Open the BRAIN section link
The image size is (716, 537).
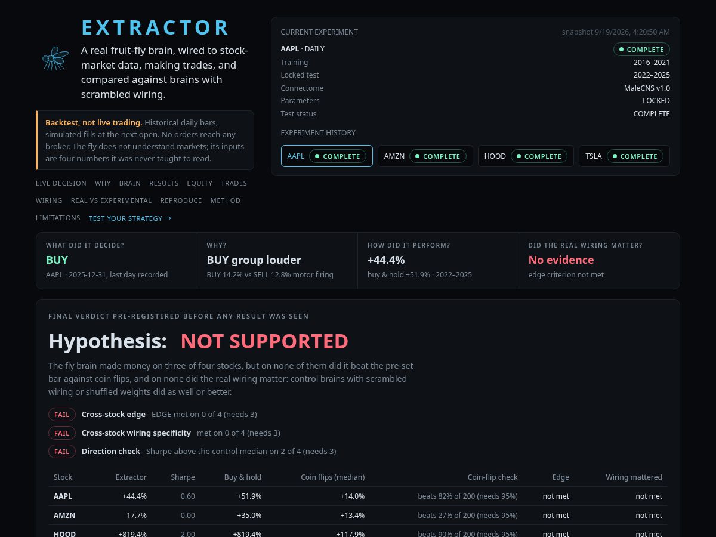130,183
